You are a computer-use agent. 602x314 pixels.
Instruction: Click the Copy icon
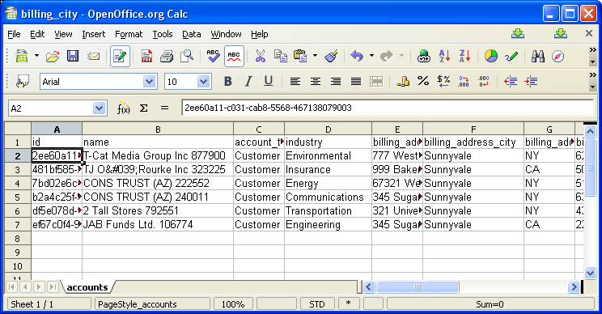tap(281, 57)
